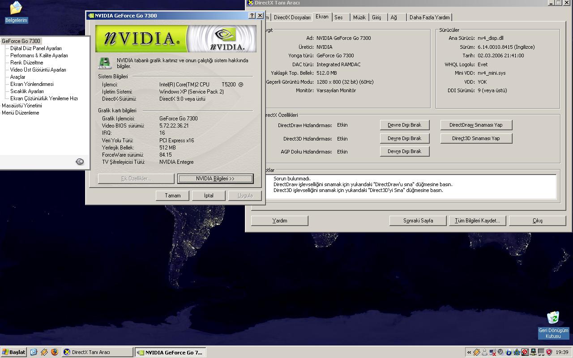
Task: Click the gray monitor tray icon
Action: pos(541,352)
